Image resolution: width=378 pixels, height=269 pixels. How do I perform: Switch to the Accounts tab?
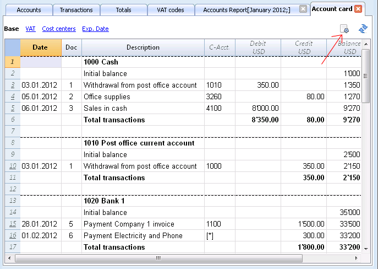(x=29, y=10)
